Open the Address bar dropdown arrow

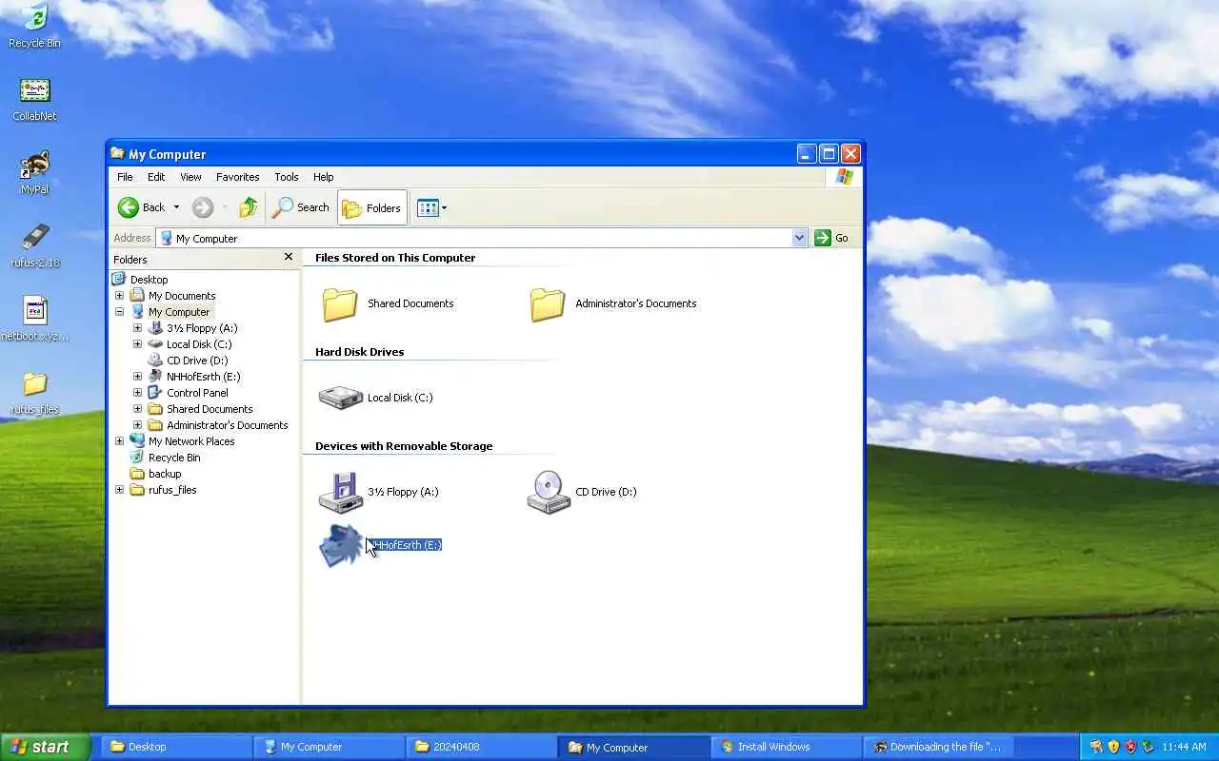[799, 238]
